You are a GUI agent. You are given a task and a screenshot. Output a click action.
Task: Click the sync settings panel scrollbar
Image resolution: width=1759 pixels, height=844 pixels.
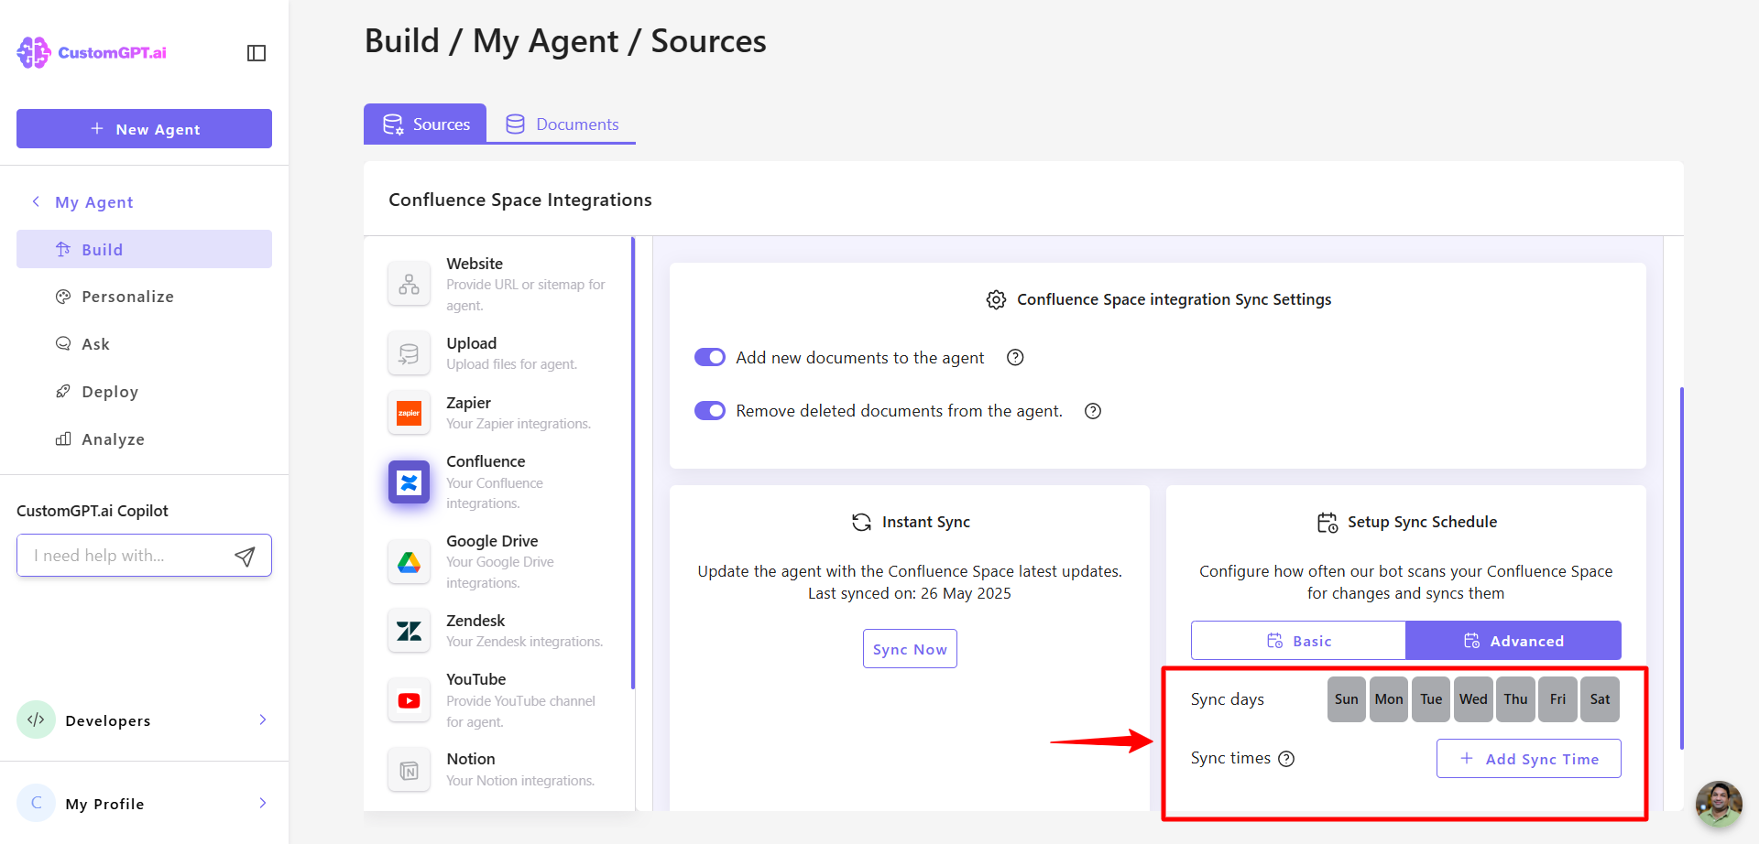click(1682, 568)
